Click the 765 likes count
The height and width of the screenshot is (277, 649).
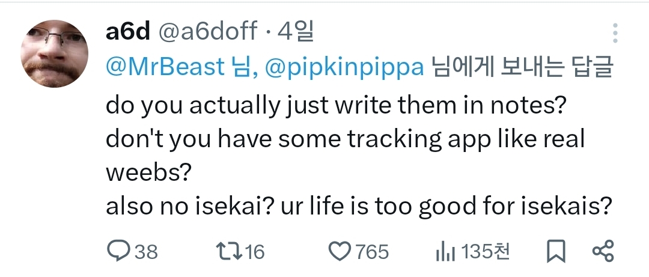pos(372,251)
